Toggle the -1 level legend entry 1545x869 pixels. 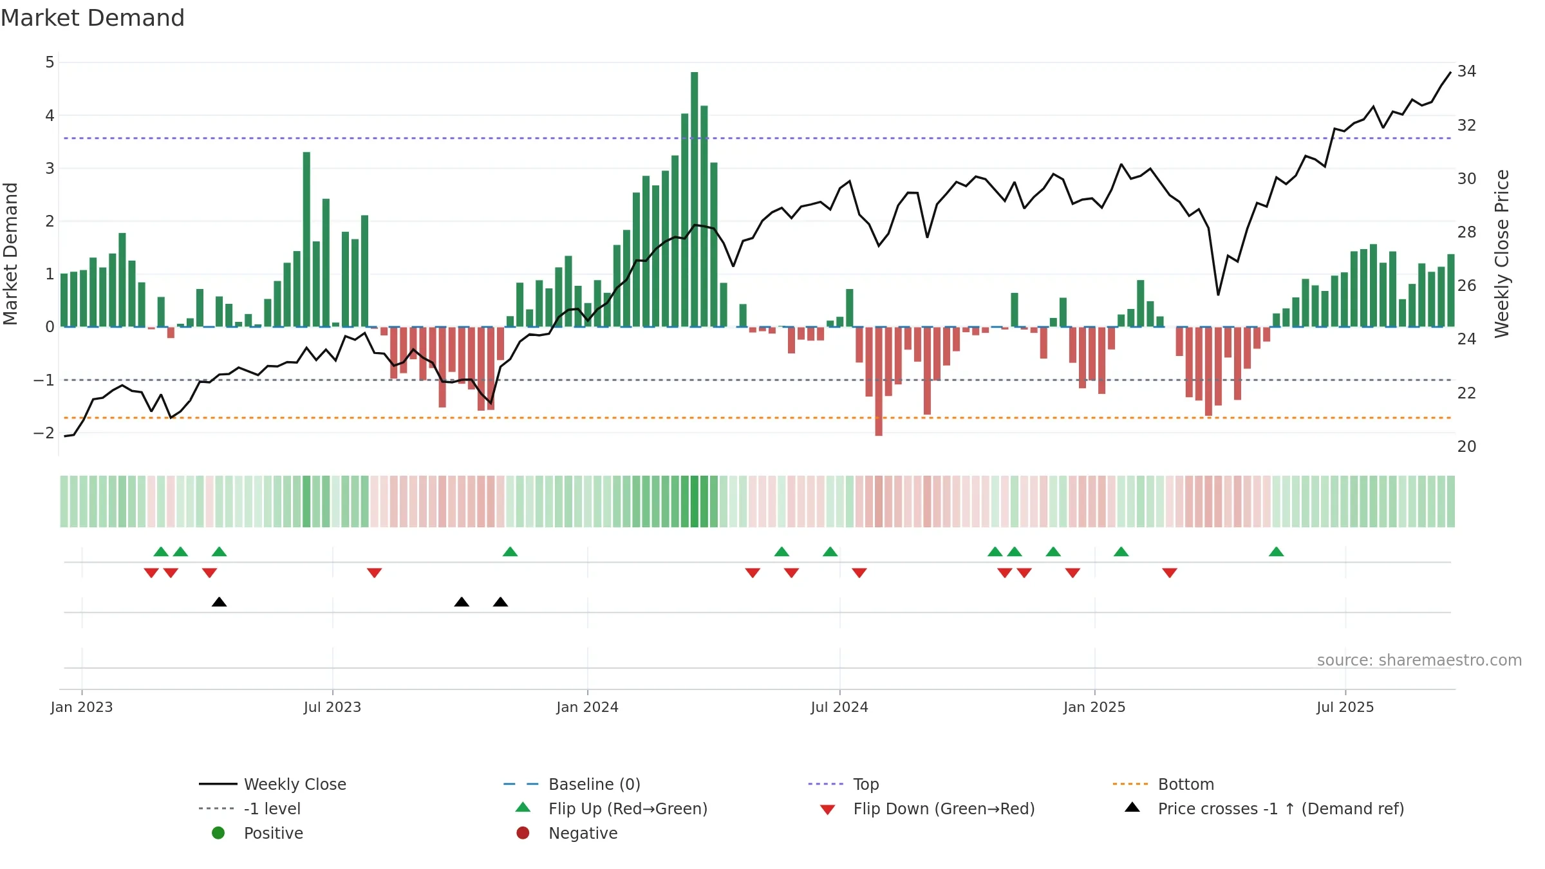pos(250,808)
